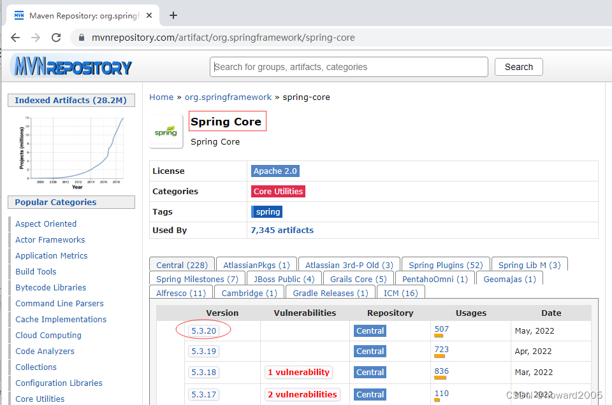Open the Cloud Computing category
The height and width of the screenshot is (405, 612).
pos(48,336)
